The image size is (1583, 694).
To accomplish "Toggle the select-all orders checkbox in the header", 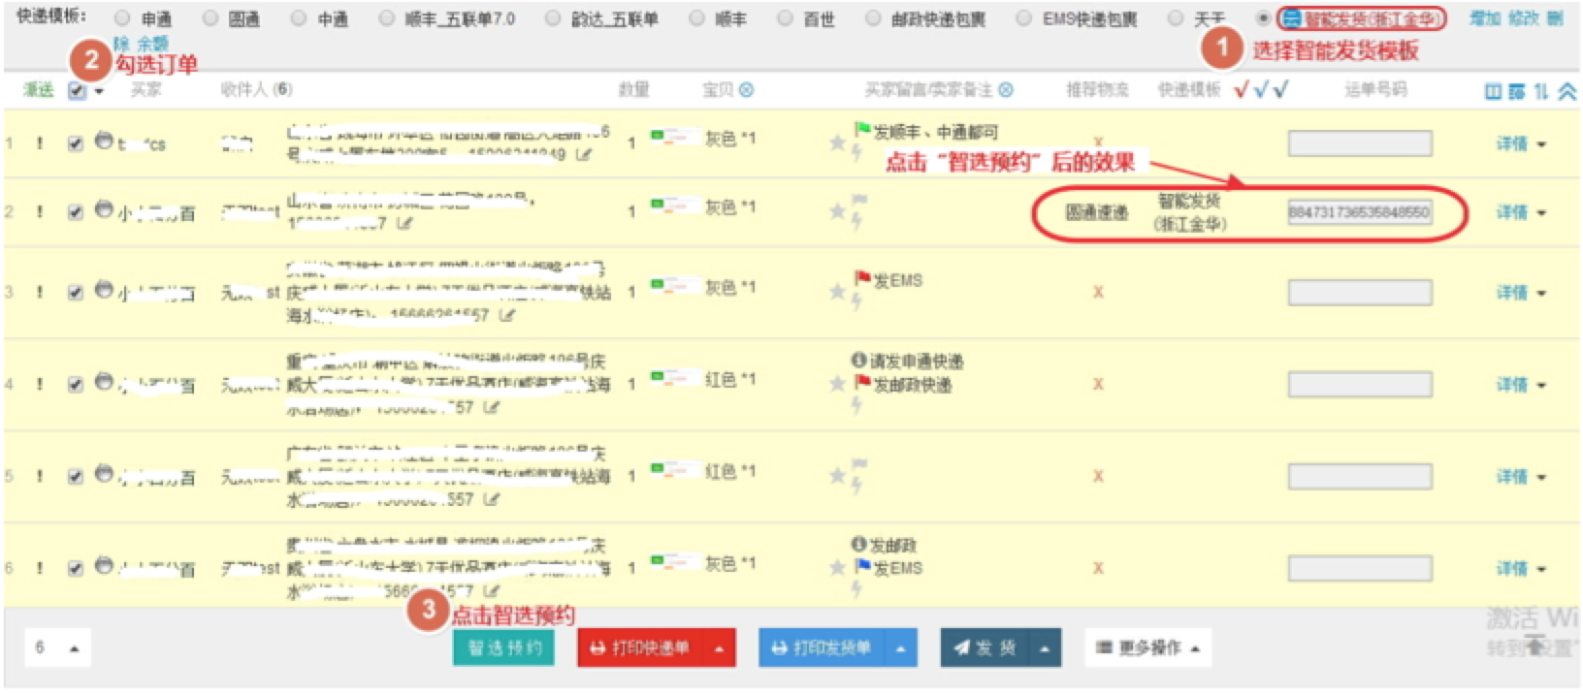I will (x=77, y=90).
